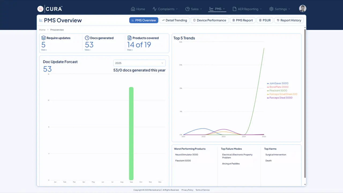Viewport: 343px width, 193px height.
Task: Click the CURA brain logo icon
Action: (x=40, y=9)
